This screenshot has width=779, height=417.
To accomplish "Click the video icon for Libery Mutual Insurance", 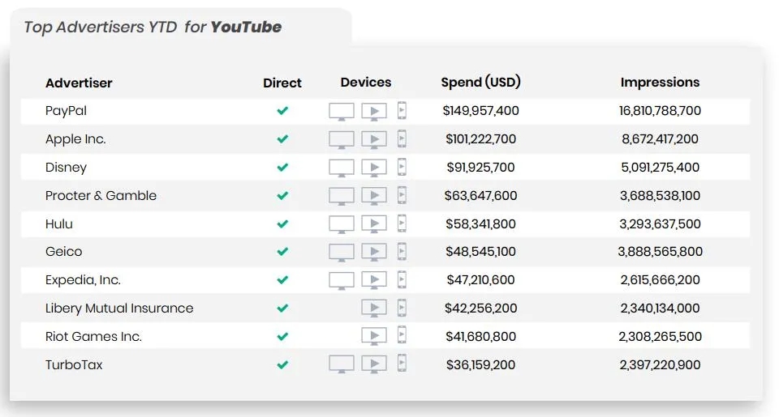I will coord(373,308).
